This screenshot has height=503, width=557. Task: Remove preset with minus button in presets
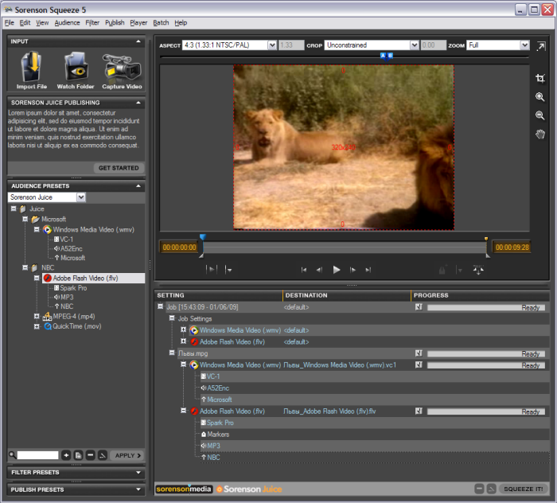(x=91, y=455)
